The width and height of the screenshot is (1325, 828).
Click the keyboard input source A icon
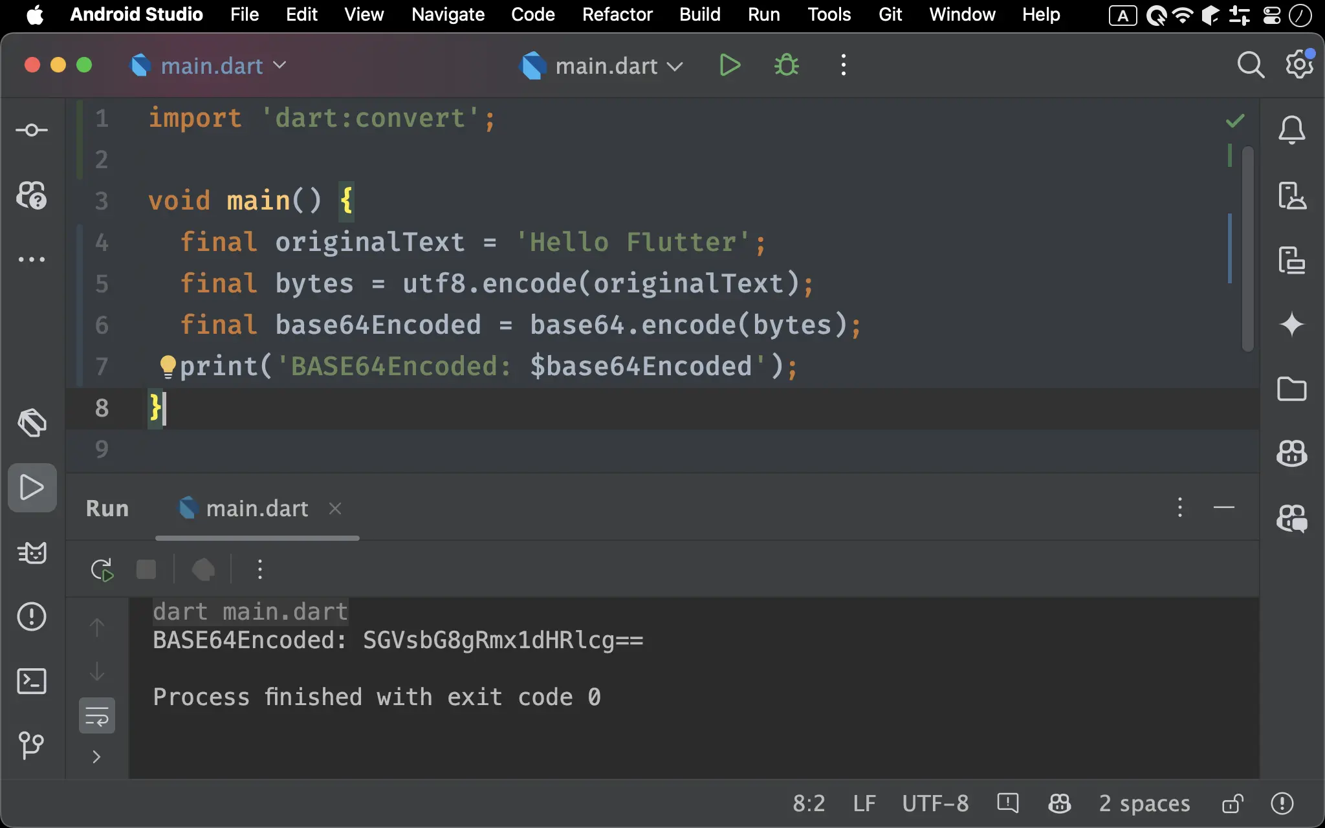pyautogui.click(x=1122, y=16)
